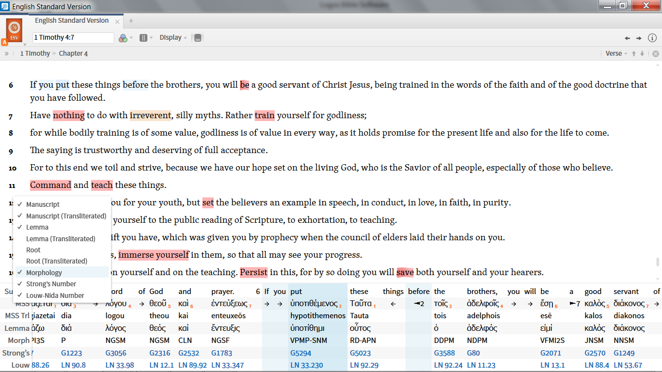Click highlighted word "Command" in verse 11
Viewport: 662px width, 372px height.
pos(50,185)
